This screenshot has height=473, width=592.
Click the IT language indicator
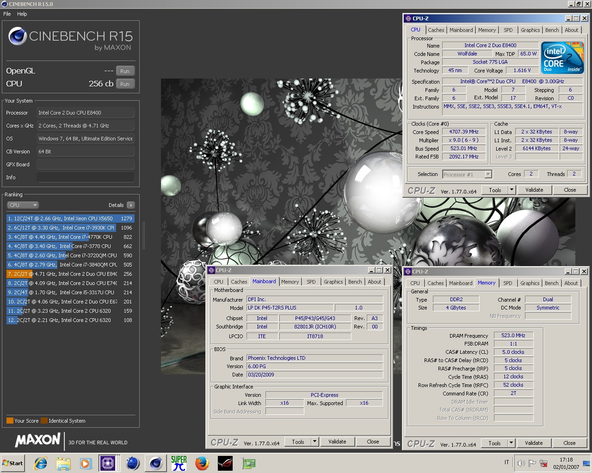click(507, 462)
